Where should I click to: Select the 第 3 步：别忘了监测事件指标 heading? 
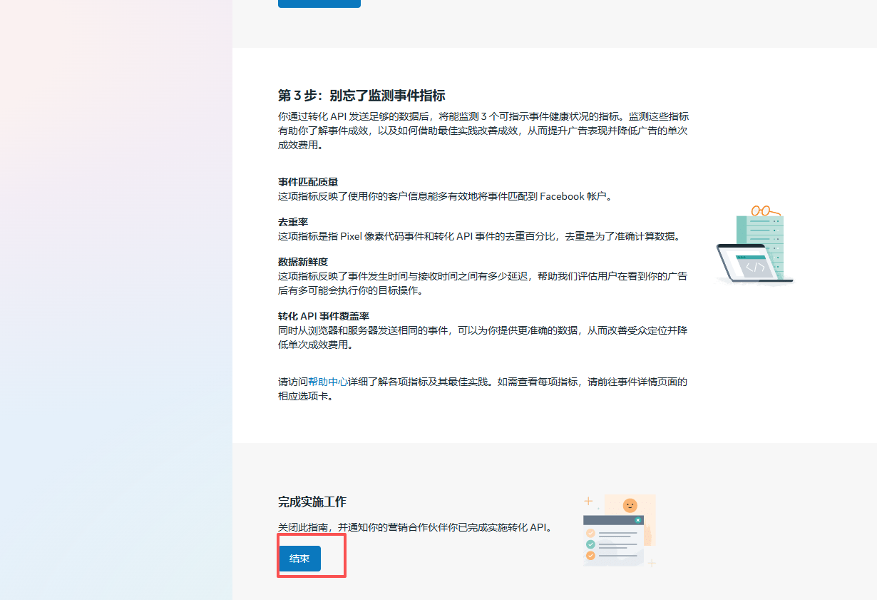[x=361, y=96]
